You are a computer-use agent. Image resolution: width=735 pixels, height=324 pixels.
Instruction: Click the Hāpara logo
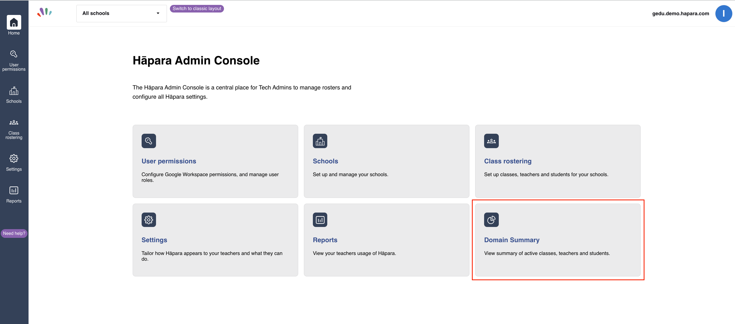click(x=45, y=12)
